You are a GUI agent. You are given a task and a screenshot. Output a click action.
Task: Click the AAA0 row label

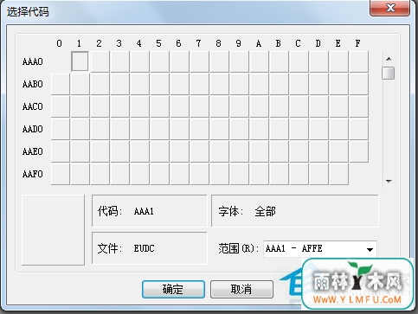click(33, 61)
